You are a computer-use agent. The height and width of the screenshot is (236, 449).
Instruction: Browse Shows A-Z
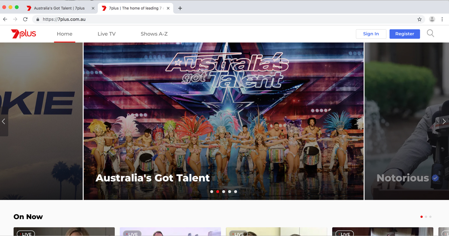(x=154, y=34)
